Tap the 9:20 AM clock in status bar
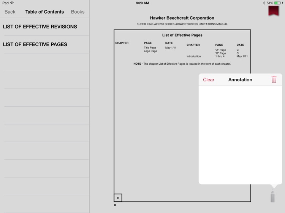This screenshot has height=213, width=285. [142, 3]
